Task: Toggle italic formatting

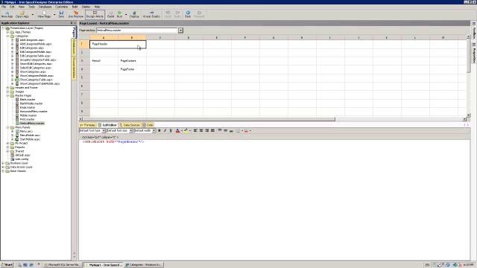Action: [x=165, y=130]
